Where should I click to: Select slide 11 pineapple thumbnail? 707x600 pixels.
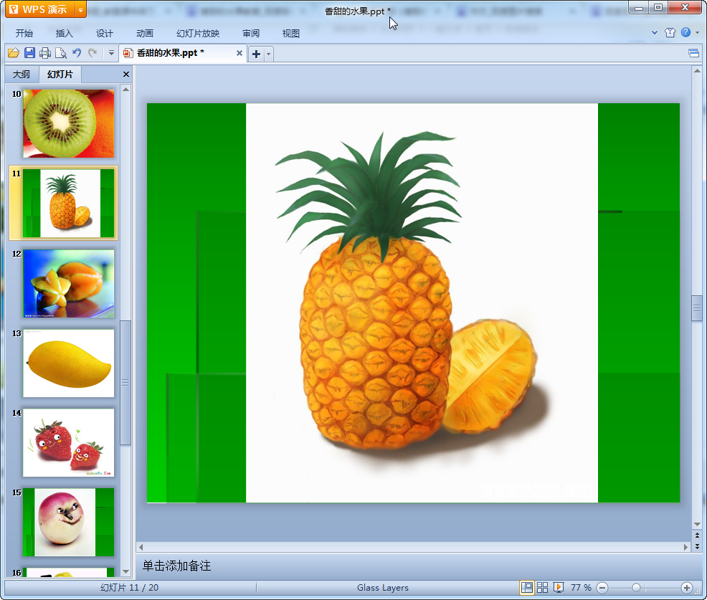tap(69, 204)
